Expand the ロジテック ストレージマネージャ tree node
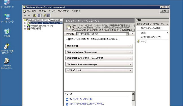This screenshot has height=106, width=183. tap(25, 23)
